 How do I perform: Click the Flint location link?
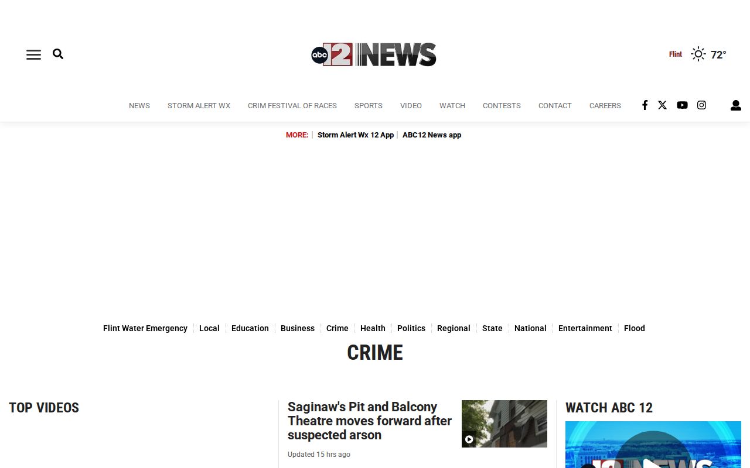tap(676, 54)
